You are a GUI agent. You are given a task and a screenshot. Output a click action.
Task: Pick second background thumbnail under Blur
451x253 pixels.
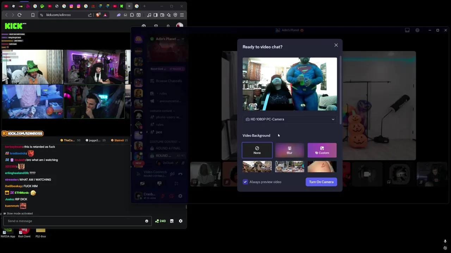[x=290, y=167]
